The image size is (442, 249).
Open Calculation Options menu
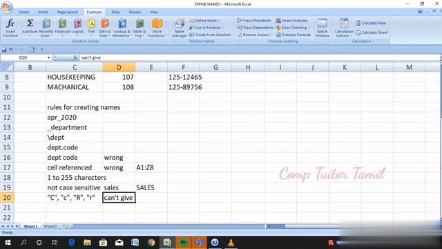point(344,28)
